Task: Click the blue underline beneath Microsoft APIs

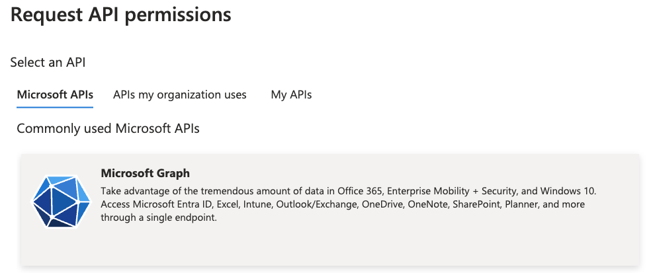Action: [55, 107]
